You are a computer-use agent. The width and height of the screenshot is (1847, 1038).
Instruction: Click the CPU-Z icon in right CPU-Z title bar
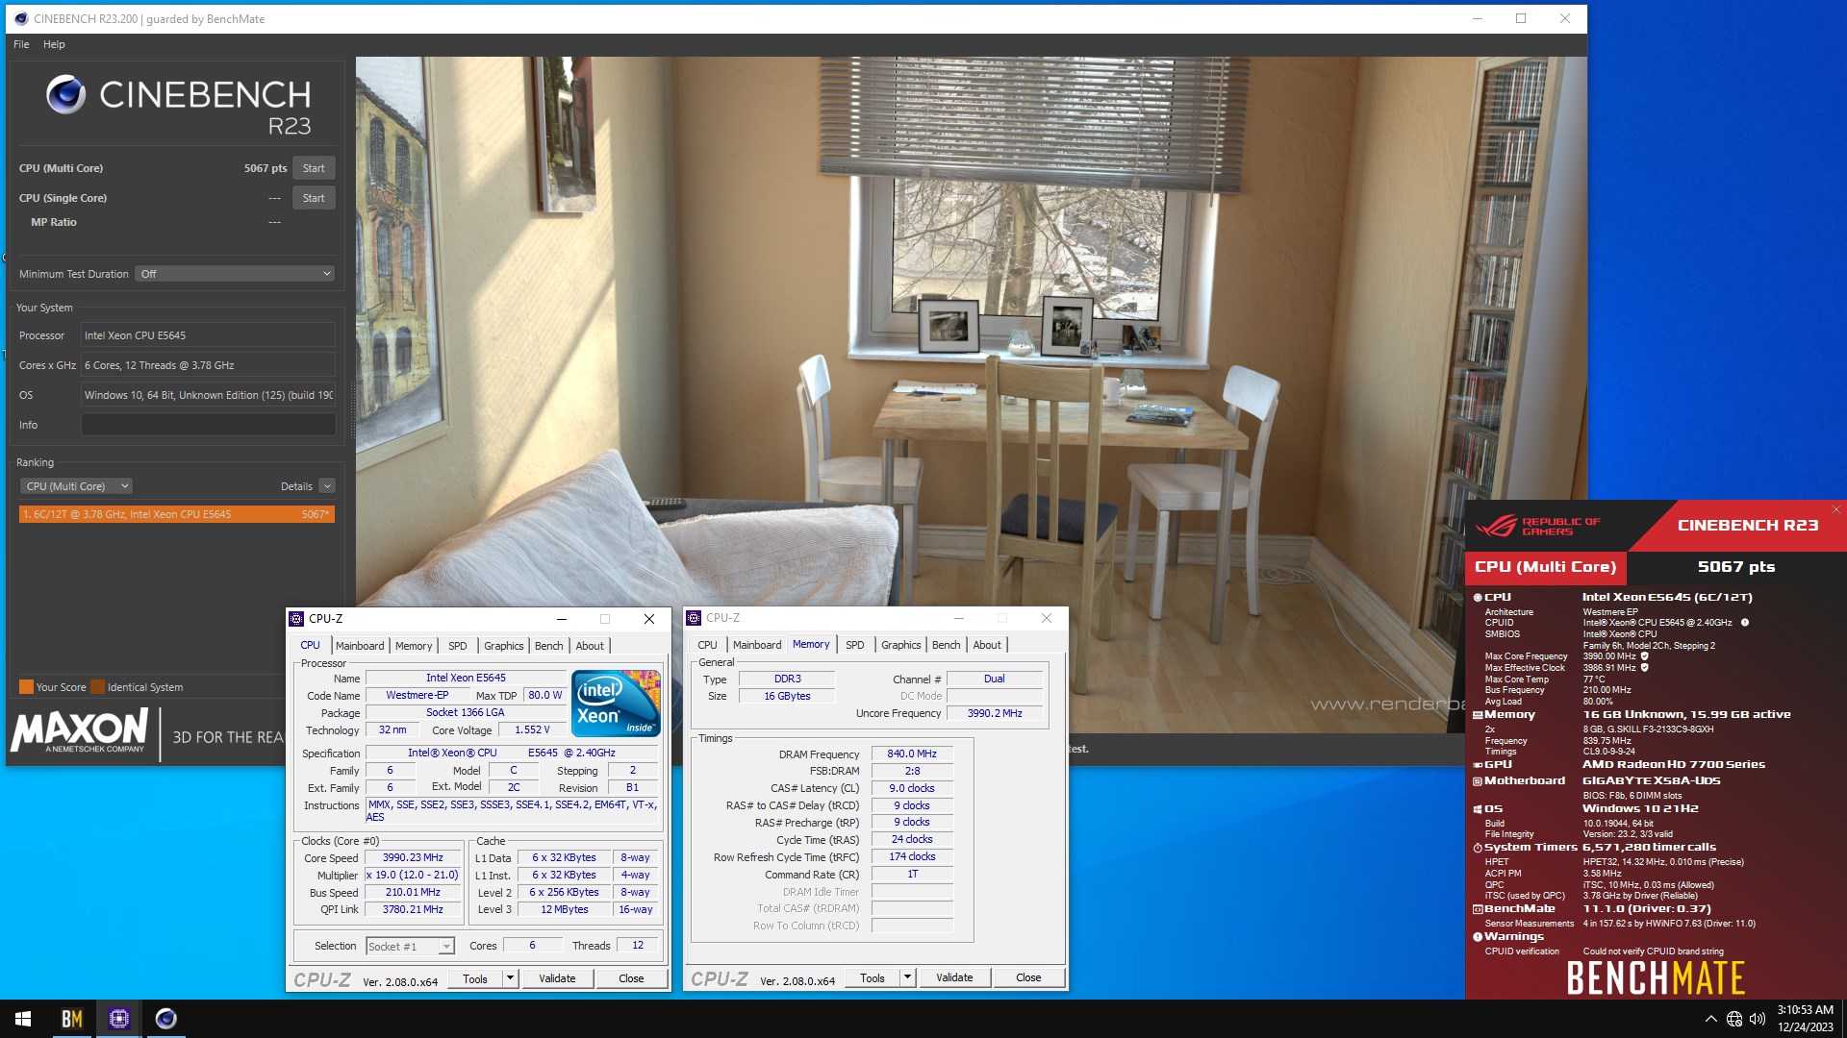694,618
